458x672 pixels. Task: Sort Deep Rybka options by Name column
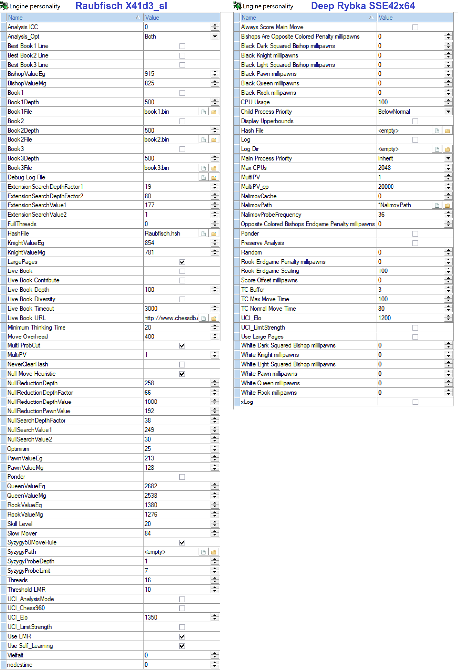coord(308,18)
